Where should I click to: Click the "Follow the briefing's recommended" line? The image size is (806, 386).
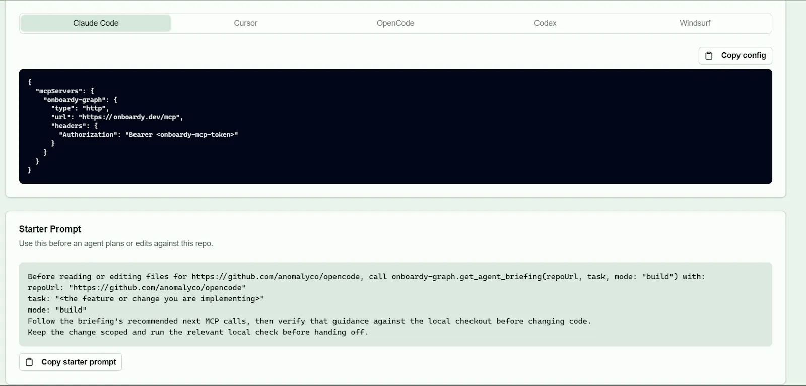[309, 321]
